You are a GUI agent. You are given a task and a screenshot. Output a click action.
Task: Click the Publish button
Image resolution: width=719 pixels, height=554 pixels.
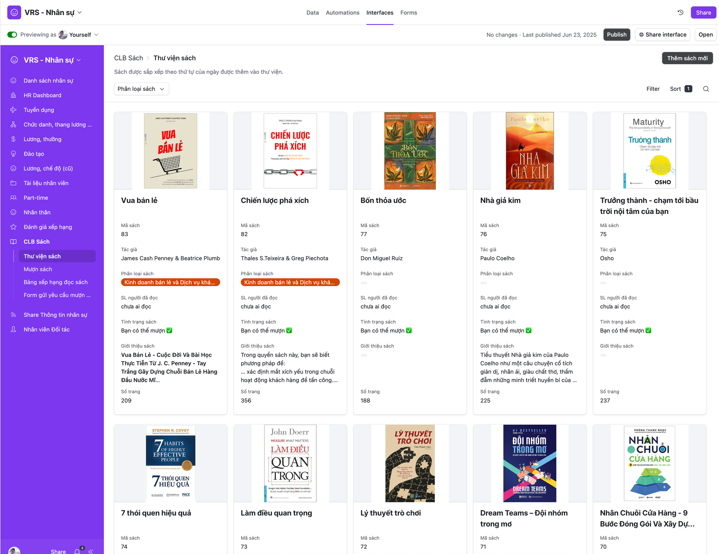tap(617, 35)
